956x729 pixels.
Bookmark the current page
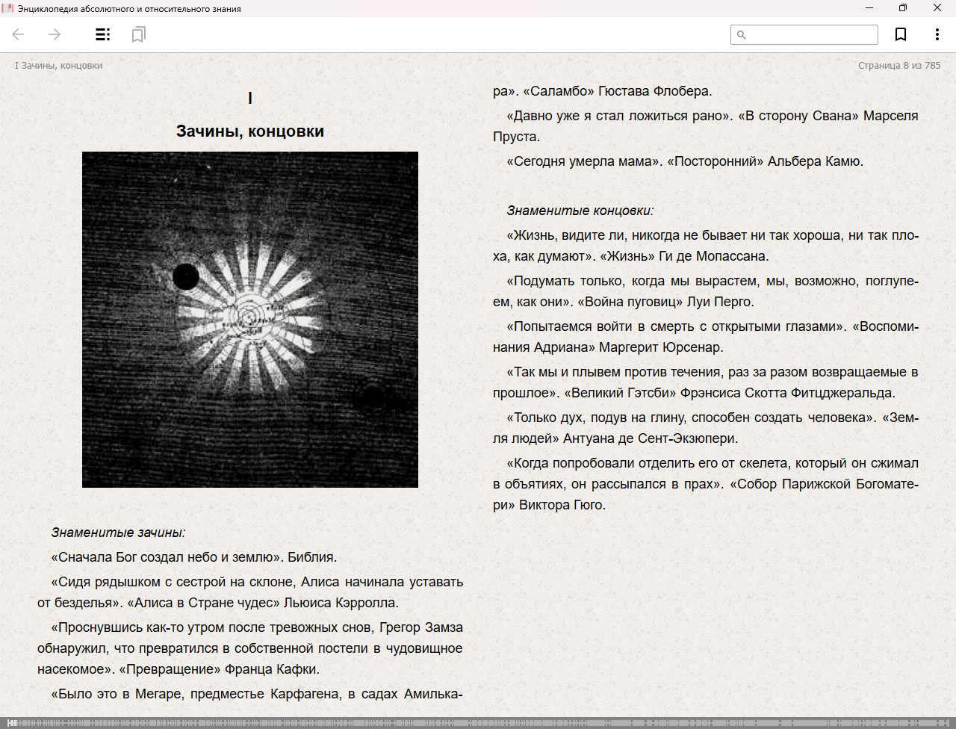point(901,34)
